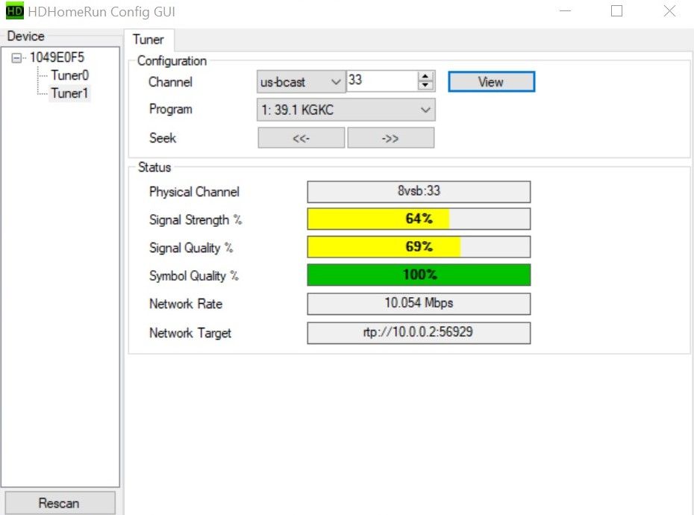Seek forward with the ->> button
This screenshot has width=694, height=515.
coord(390,138)
